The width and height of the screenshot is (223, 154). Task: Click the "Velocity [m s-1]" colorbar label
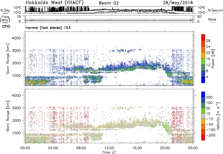click(218, 116)
